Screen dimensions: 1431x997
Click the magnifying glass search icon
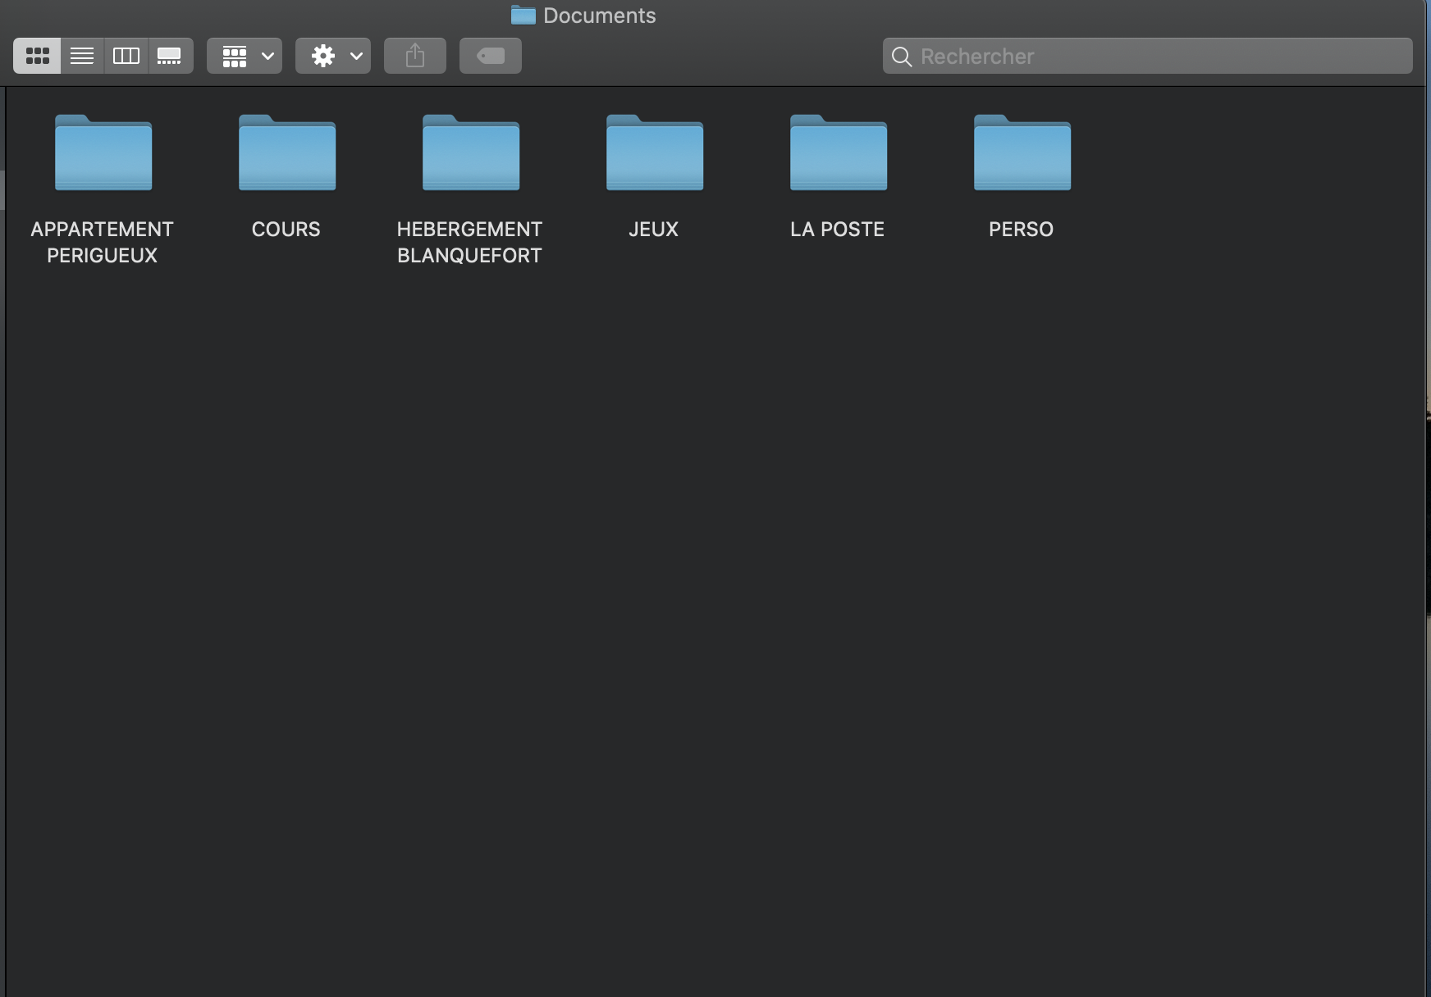[x=902, y=57]
